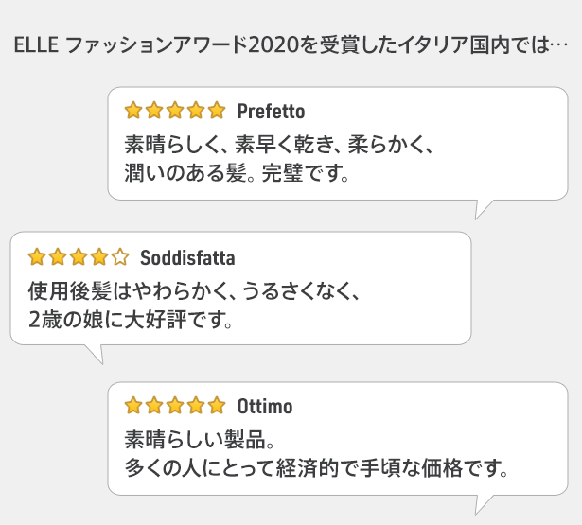Click the third star in Ottimo review
This screenshot has height=525, width=582.
[175, 405]
